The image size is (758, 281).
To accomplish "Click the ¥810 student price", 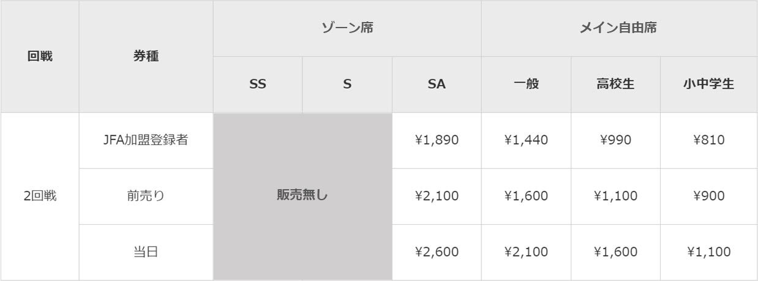I will tap(709, 141).
